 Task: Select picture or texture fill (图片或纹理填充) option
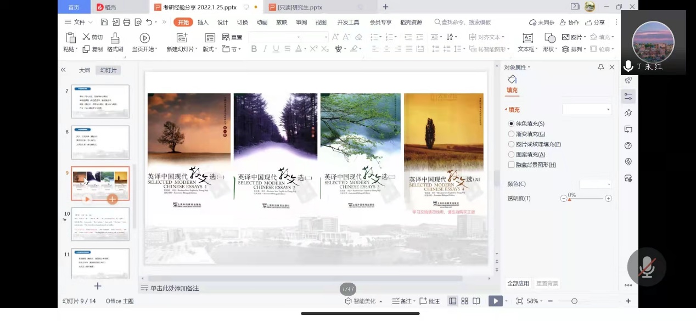[x=512, y=144]
